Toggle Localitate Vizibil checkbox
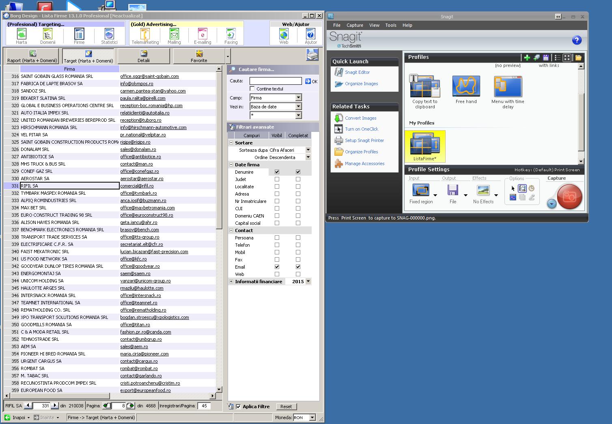The width and height of the screenshot is (612, 424). [x=277, y=186]
